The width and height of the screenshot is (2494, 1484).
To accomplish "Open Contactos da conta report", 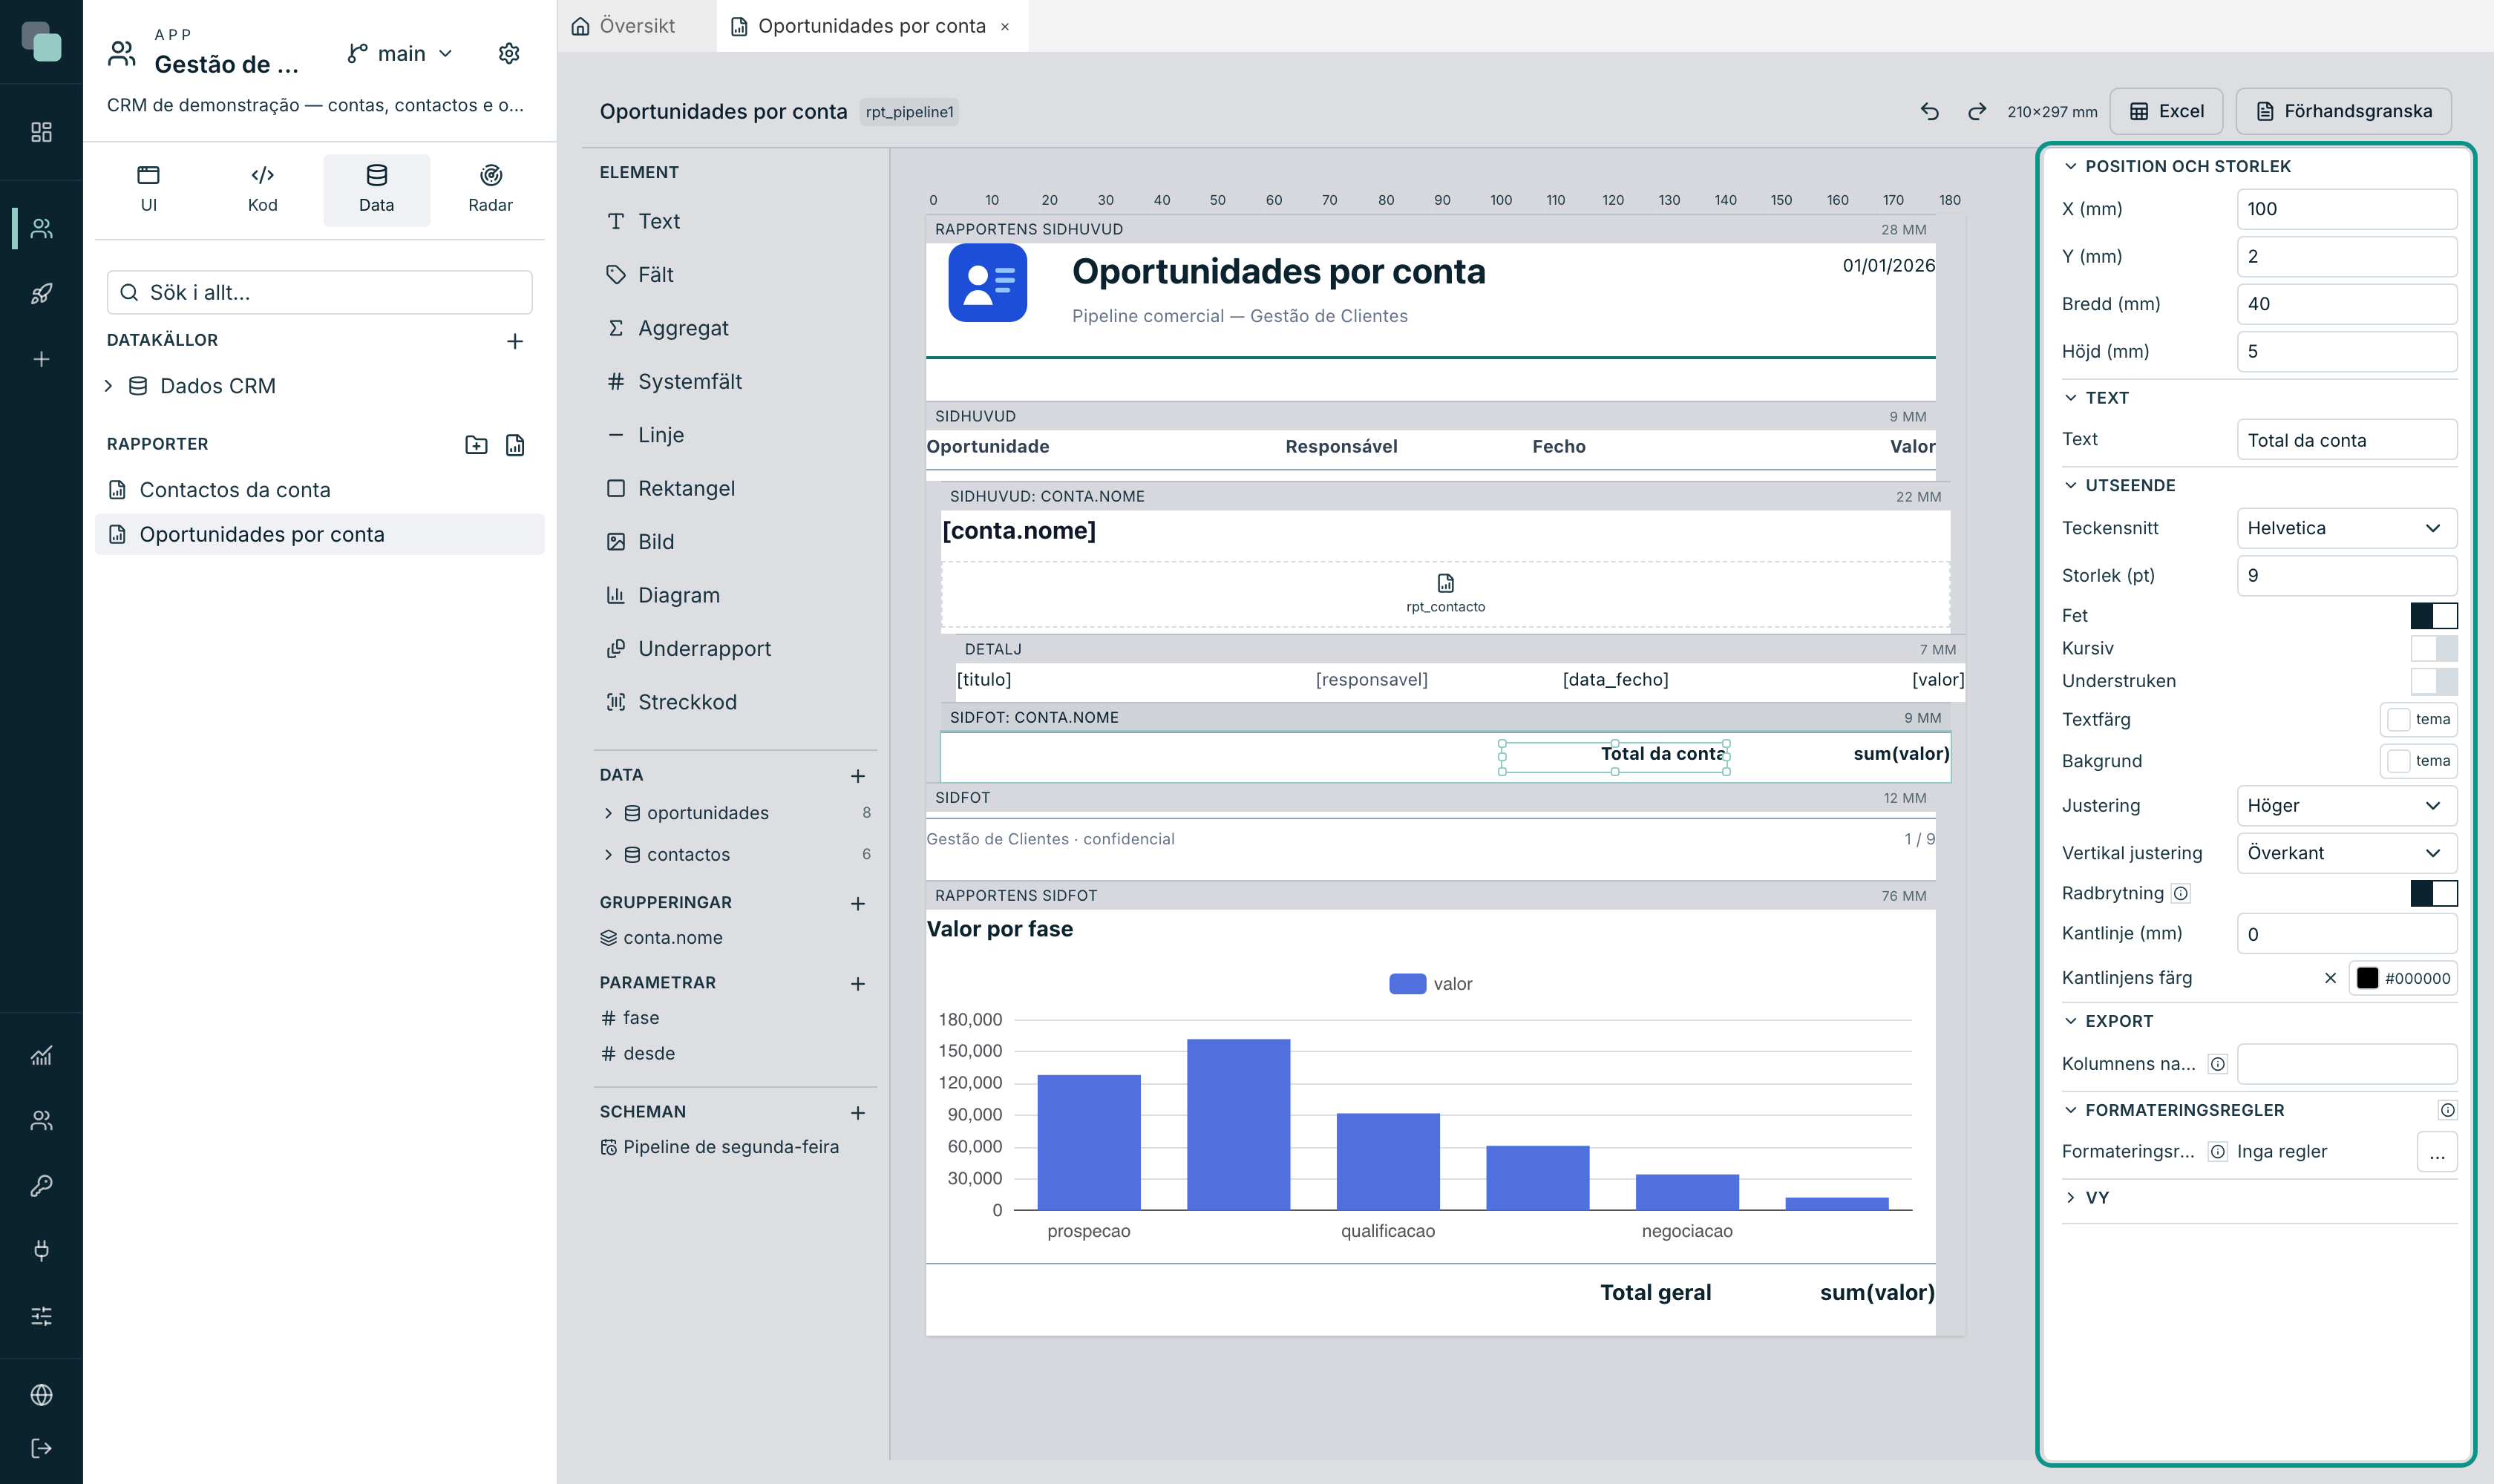I will coord(319,490).
